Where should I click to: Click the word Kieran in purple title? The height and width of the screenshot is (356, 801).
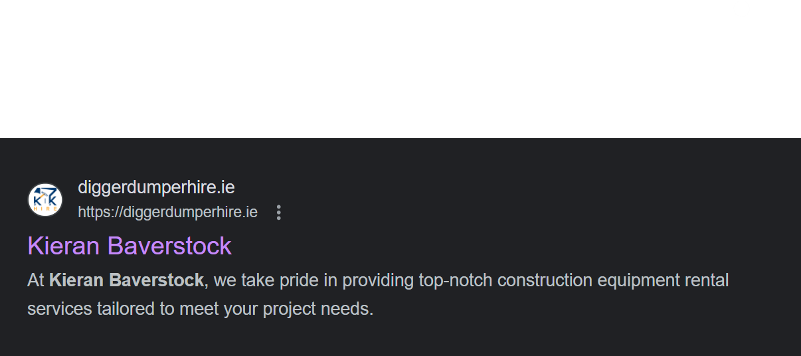(x=64, y=246)
